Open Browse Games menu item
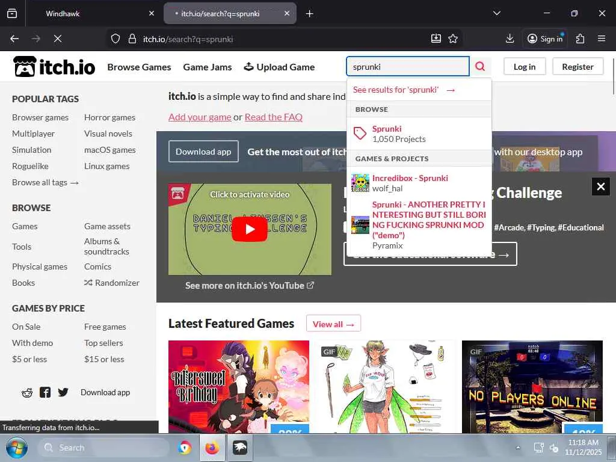Screen dimensions: 616x462 (139, 67)
